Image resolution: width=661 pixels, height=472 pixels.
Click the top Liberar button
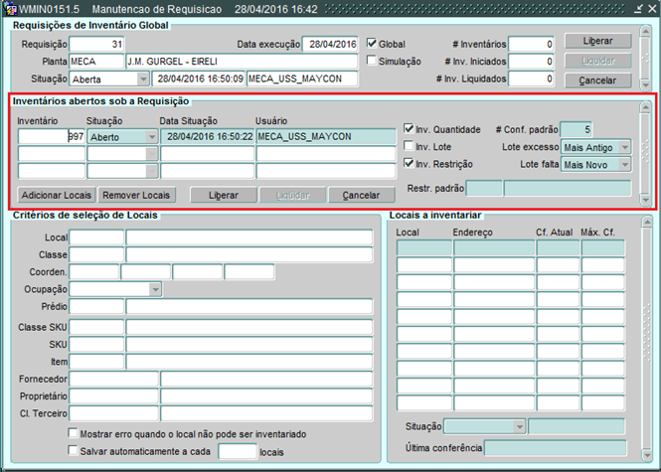597,42
